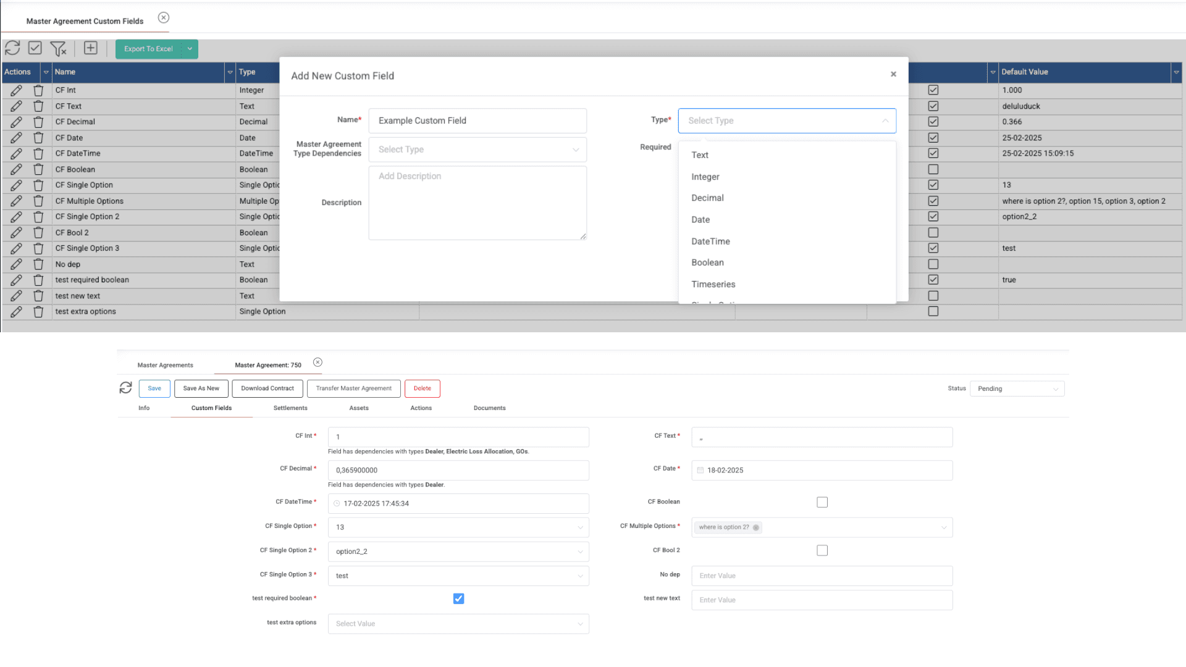Click the Transfer Master Agreement button
The width and height of the screenshot is (1186, 667).
coord(353,388)
